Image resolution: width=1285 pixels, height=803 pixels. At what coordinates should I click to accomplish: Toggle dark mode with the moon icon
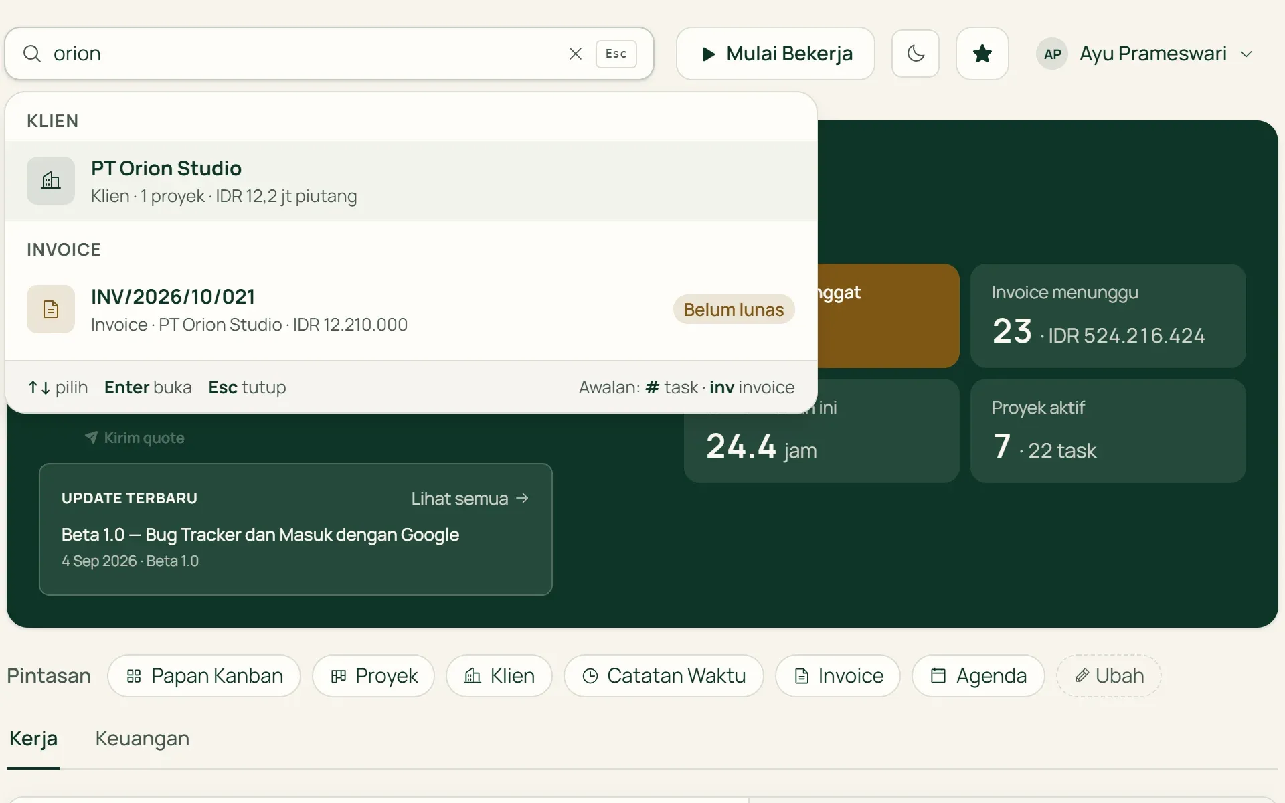[x=916, y=54]
